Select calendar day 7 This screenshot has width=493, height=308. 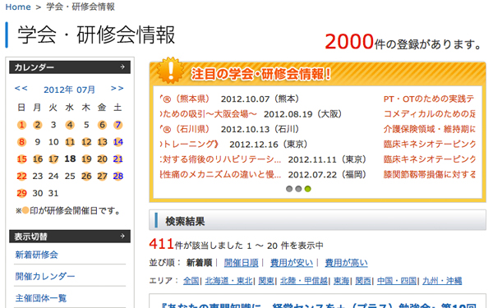coord(117,125)
